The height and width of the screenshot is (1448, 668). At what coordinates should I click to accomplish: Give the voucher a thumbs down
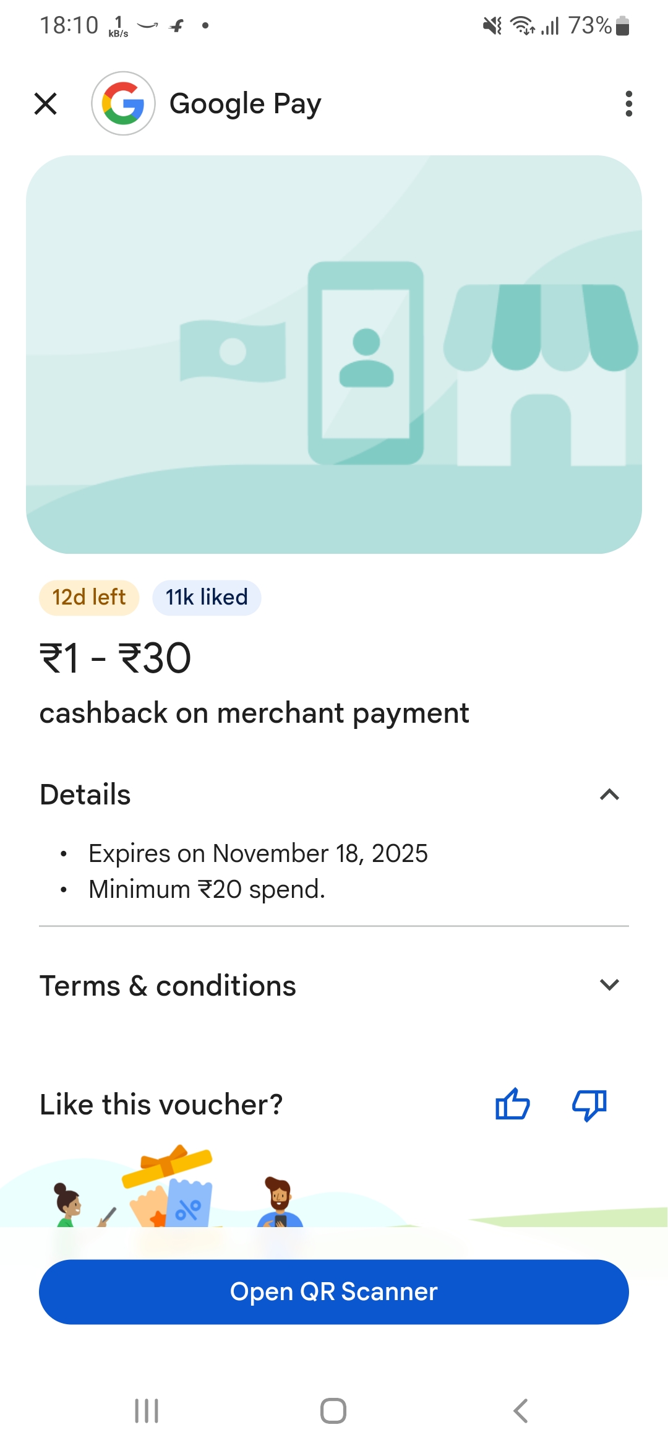(589, 1106)
